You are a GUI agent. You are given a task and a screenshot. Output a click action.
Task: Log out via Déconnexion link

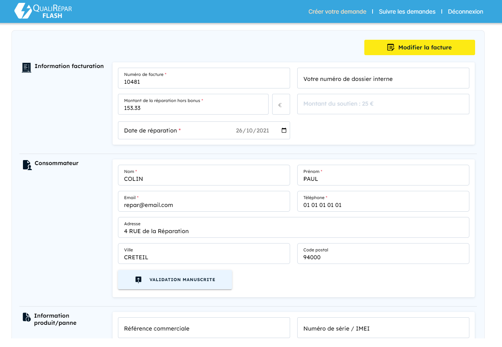click(465, 12)
